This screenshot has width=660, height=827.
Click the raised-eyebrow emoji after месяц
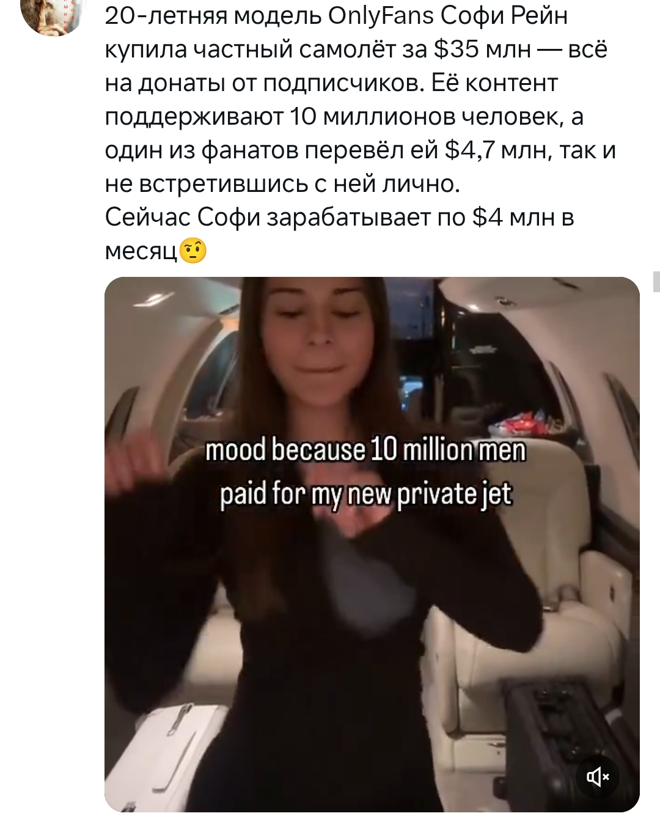[x=193, y=251]
